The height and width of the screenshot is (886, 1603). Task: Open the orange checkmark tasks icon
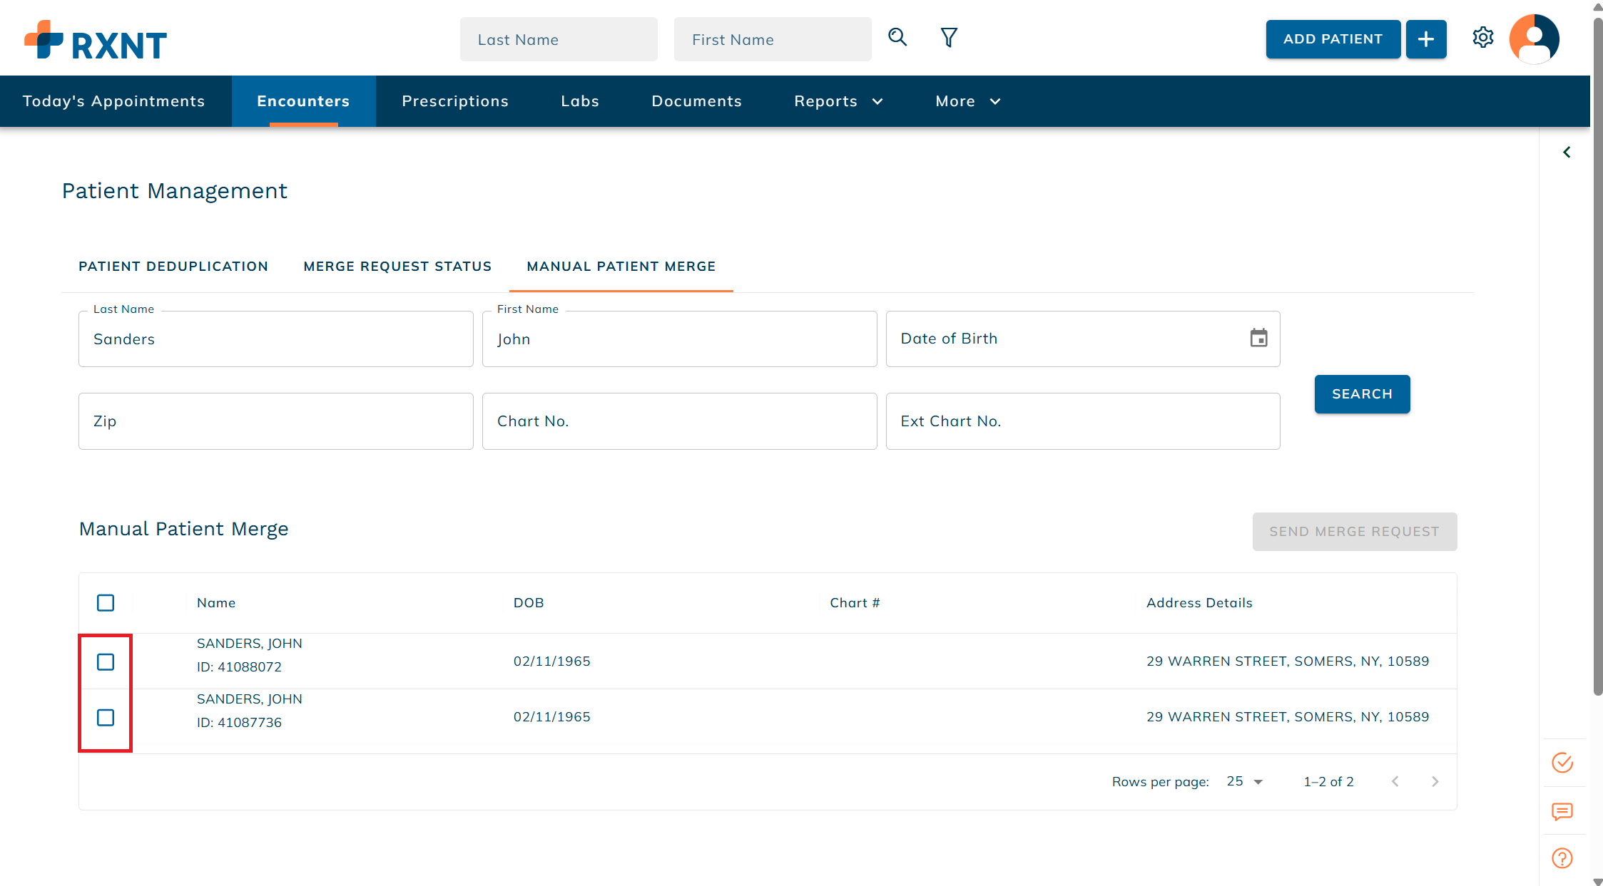click(x=1562, y=763)
